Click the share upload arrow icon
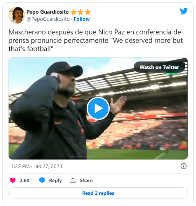Image resolution: width=196 pixels, height=206 pixels. point(73,180)
